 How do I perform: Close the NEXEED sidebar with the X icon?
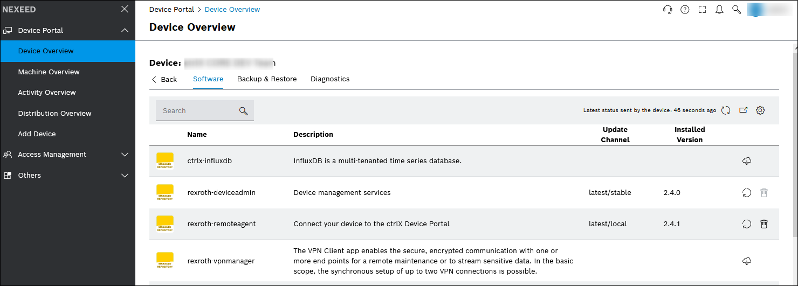[125, 9]
